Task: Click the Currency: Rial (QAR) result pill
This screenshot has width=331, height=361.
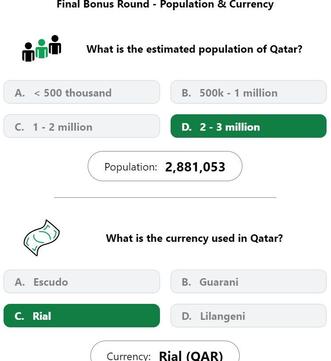Action: click(x=165, y=352)
